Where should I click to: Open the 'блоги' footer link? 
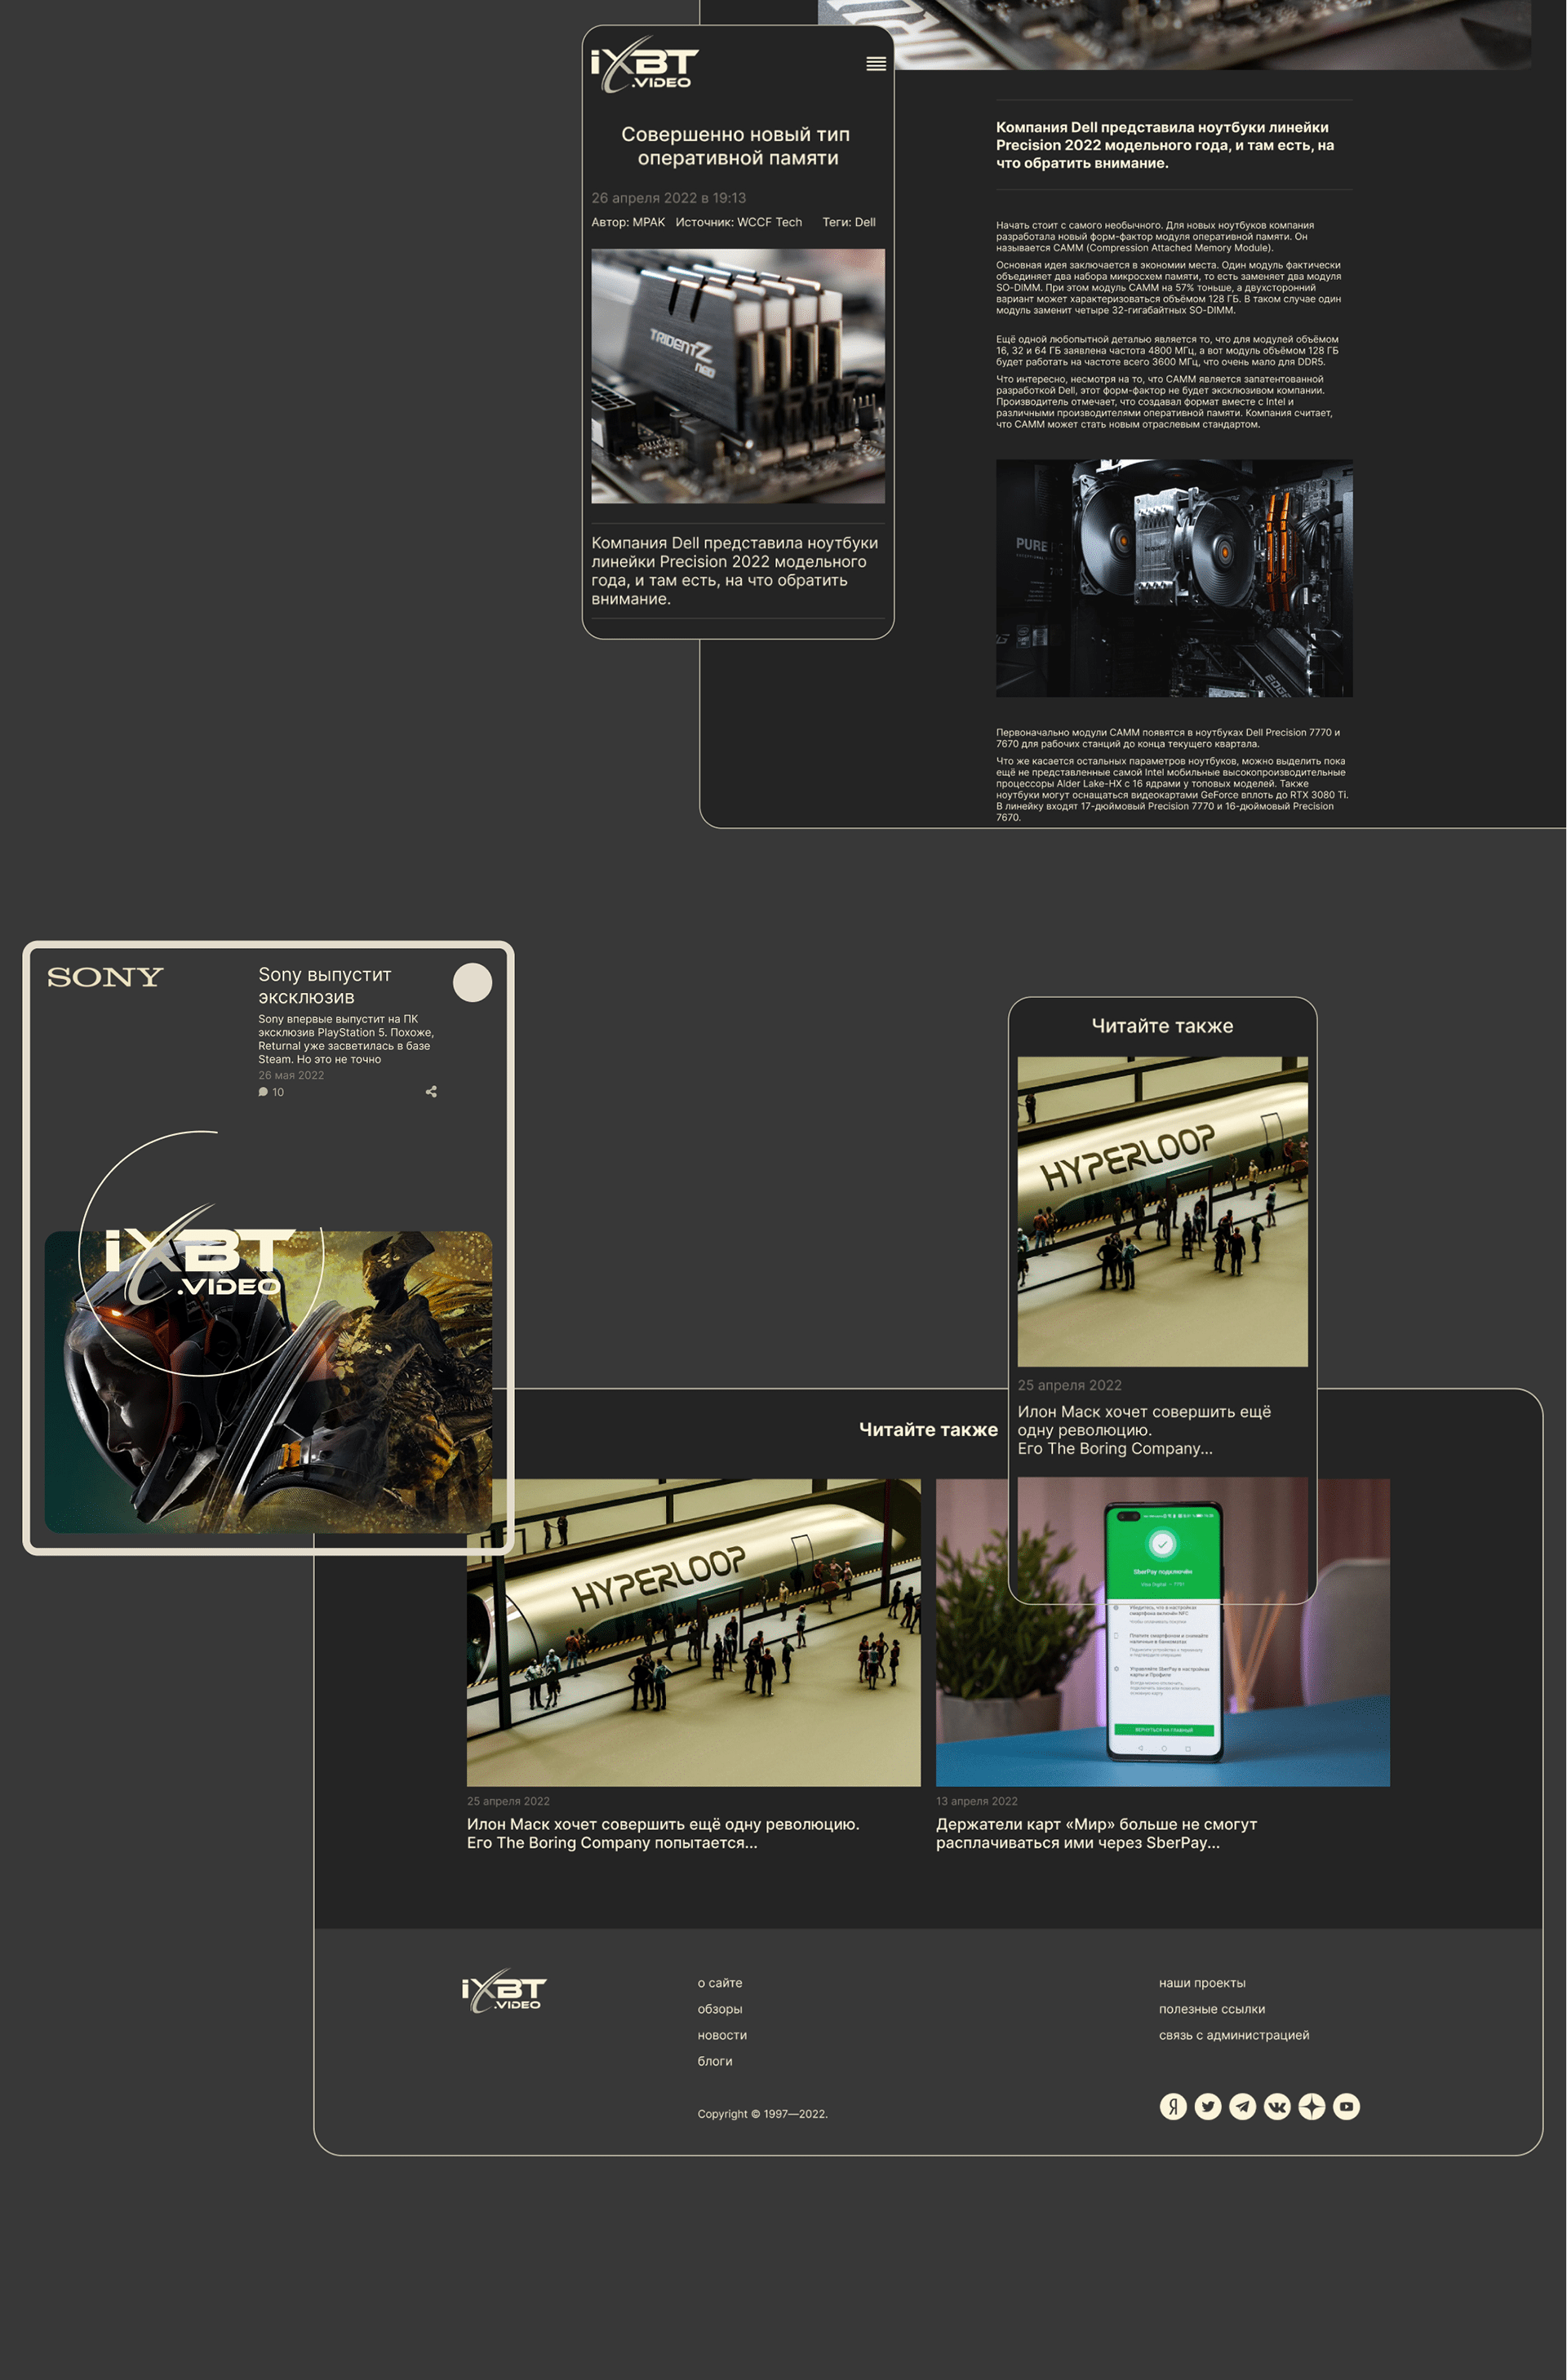coord(714,2061)
